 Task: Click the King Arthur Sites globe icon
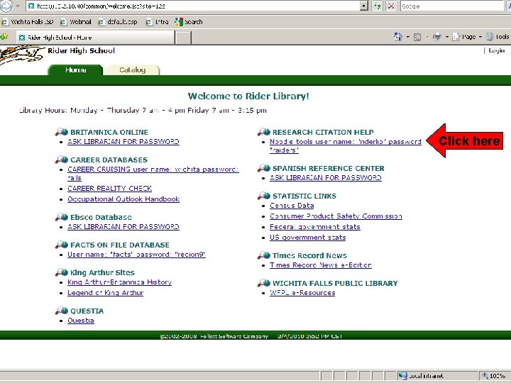[x=62, y=272]
